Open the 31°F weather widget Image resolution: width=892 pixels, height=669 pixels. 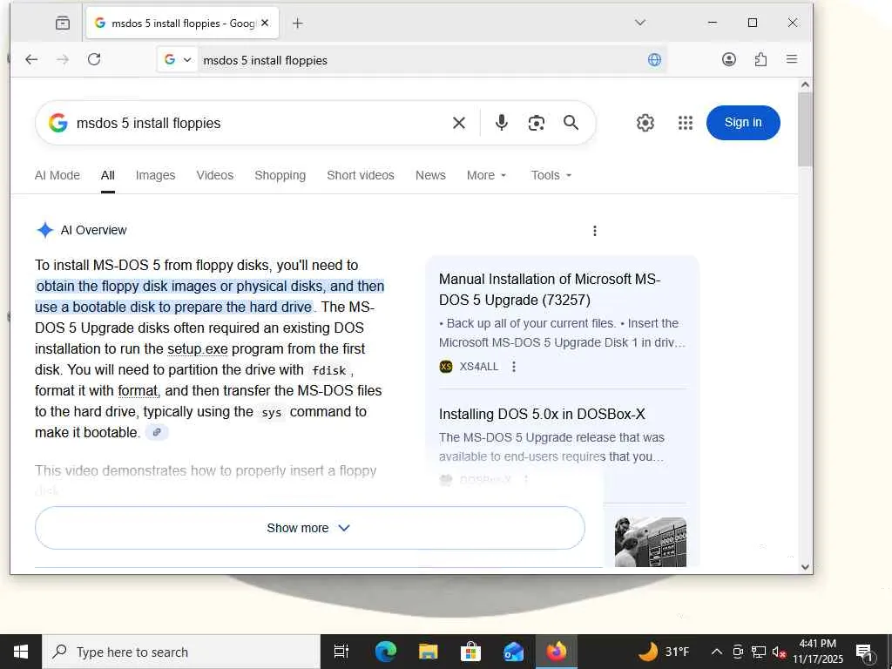click(664, 652)
